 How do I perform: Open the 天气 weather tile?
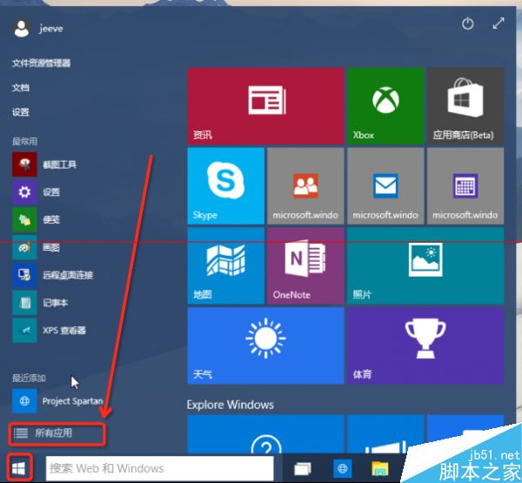[265, 345]
